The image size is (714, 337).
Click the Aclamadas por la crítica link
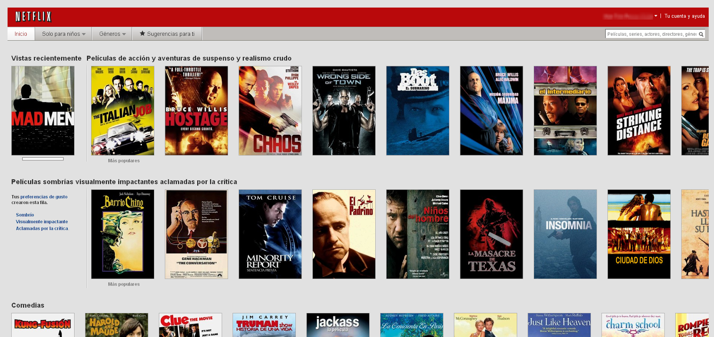(42, 229)
